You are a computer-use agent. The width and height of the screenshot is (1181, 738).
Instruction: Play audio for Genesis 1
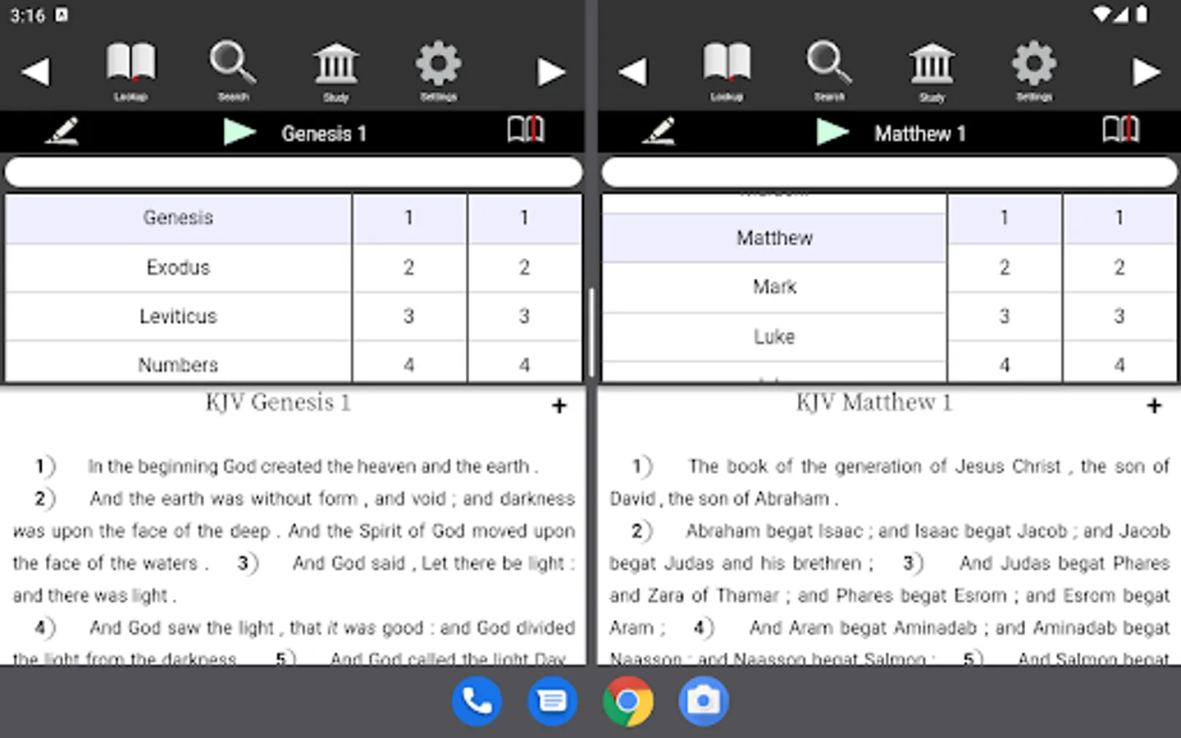click(239, 131)
